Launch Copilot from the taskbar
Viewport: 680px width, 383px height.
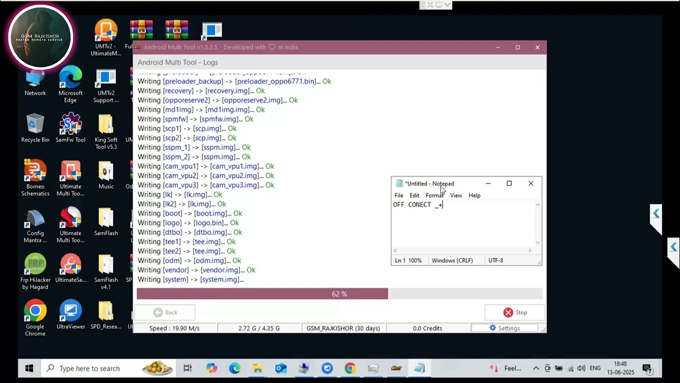(x=211, y=368)
